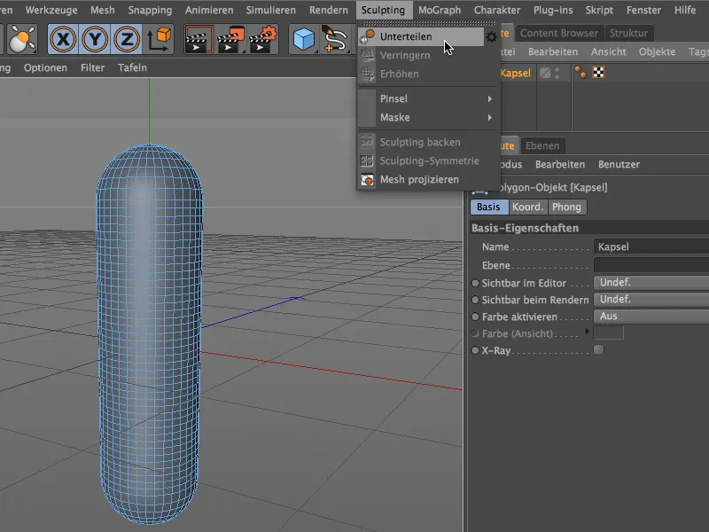
Task: Open the Sichtbar beim Rendern dropdown
Action: click(651, 300)
